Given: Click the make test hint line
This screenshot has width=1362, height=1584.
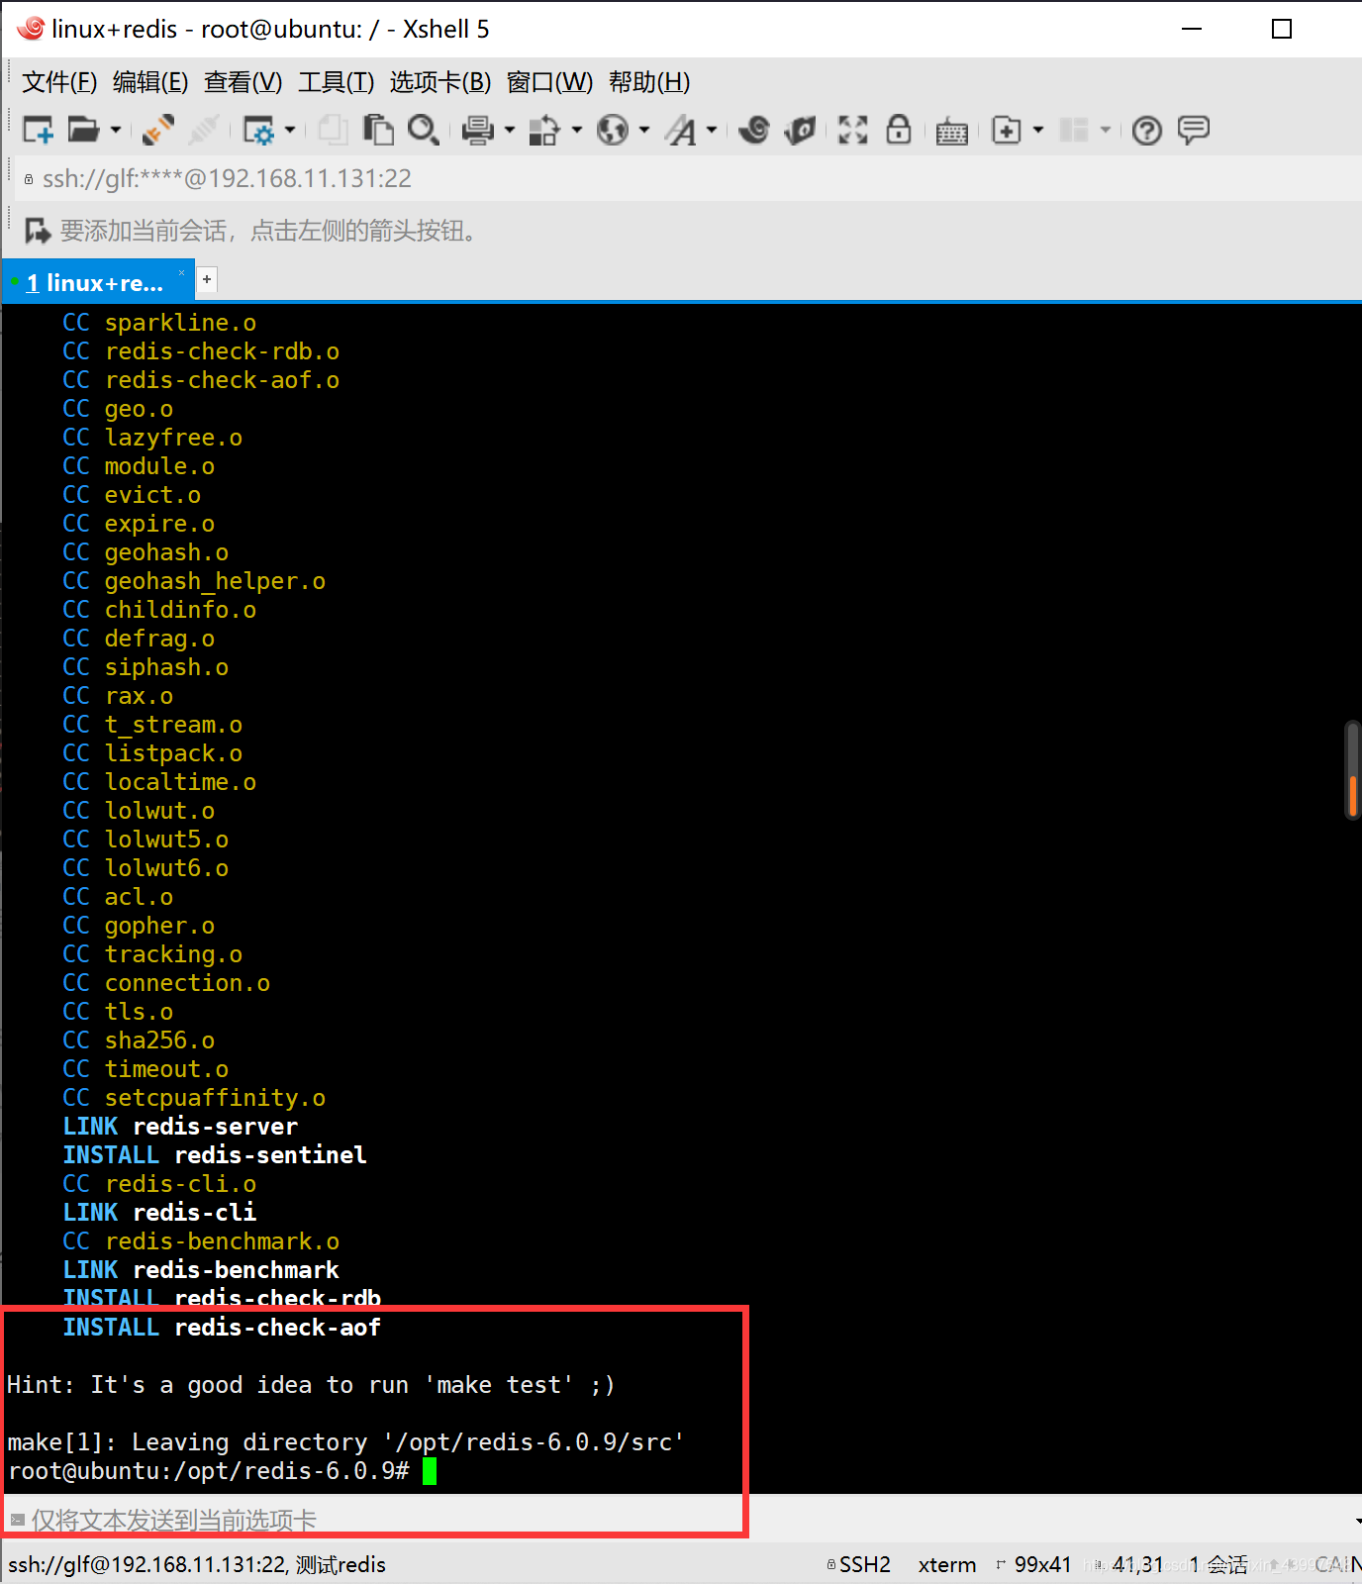Looking at the screenshot, I should point(311,1385).
